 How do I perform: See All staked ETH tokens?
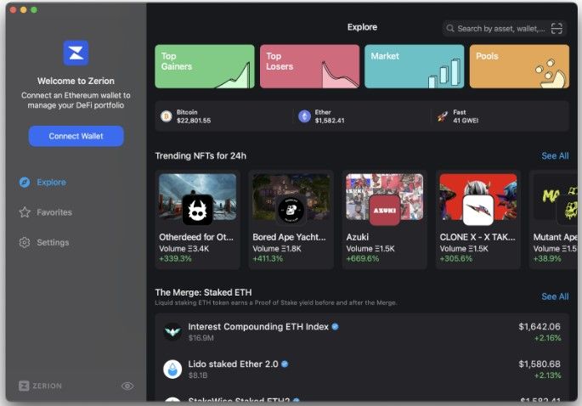(x=555, y=296)
